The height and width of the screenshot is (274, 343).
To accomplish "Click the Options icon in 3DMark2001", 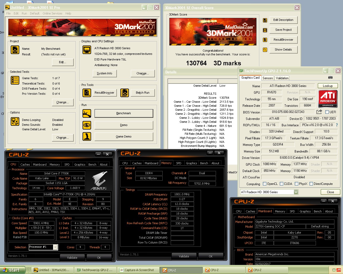I will 15,121.
